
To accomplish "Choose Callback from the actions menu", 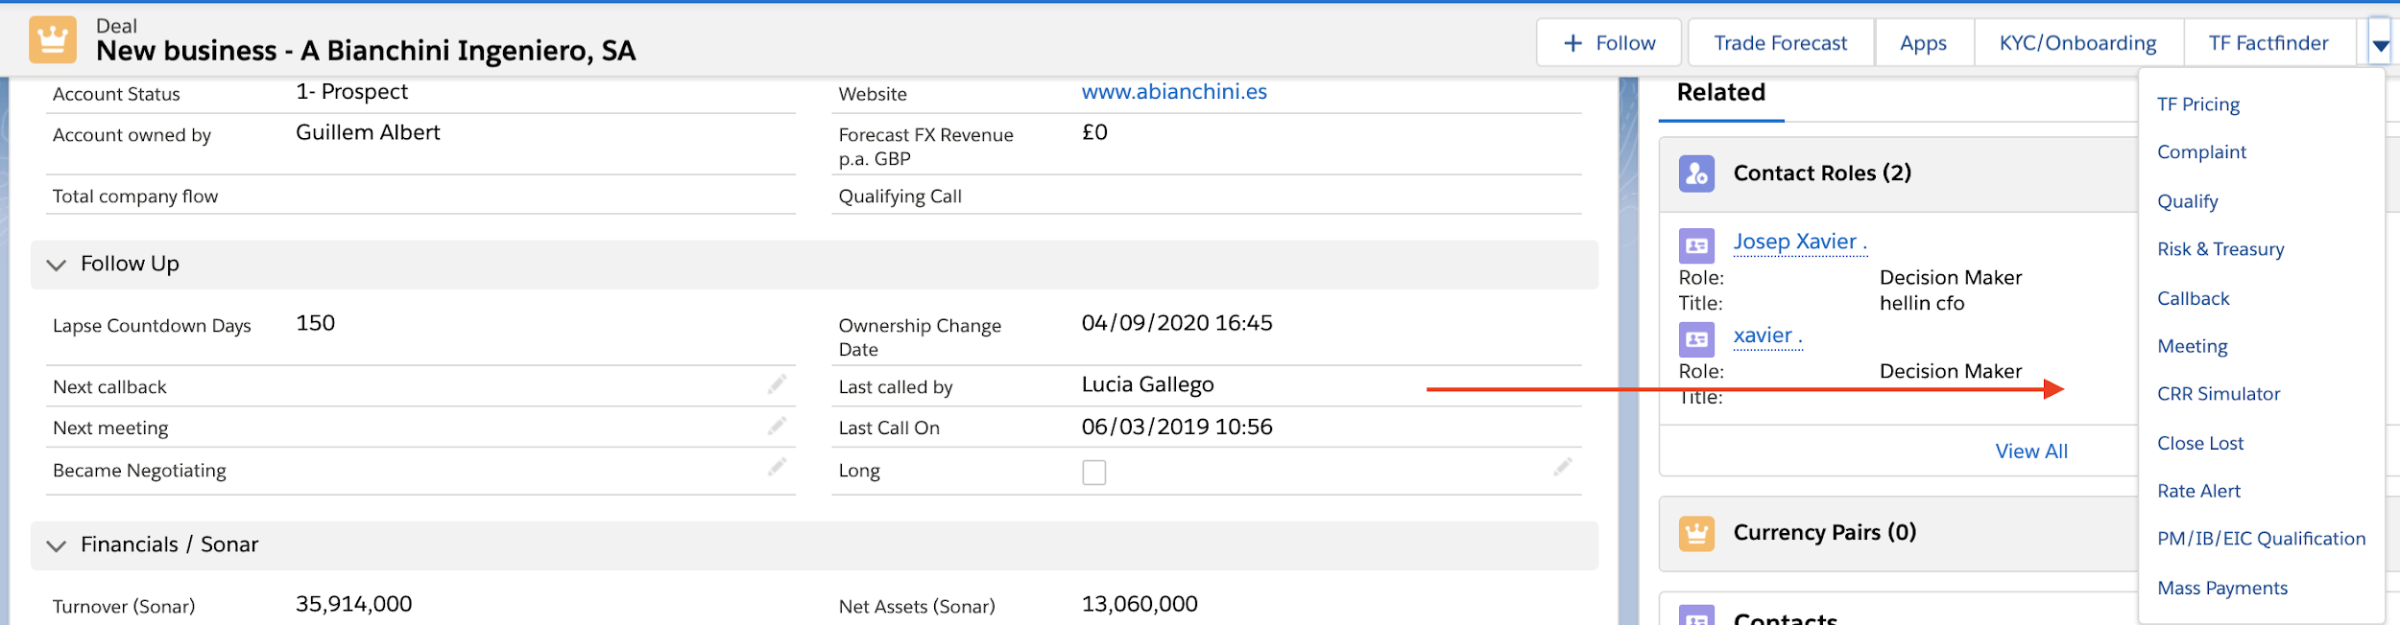I will [2193, 298].
